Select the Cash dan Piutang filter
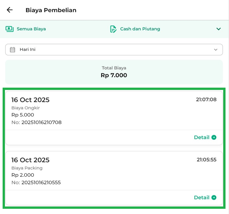229x214 pixels. tap(140, 29)
